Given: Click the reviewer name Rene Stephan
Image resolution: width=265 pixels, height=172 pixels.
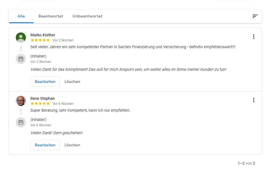Looking at the screenshot, I should tap(42, 98).
